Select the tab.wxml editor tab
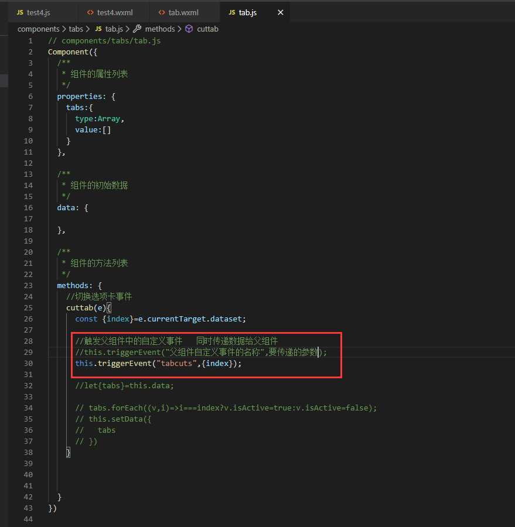Screen dimensions: 515x527 (183, 12)
